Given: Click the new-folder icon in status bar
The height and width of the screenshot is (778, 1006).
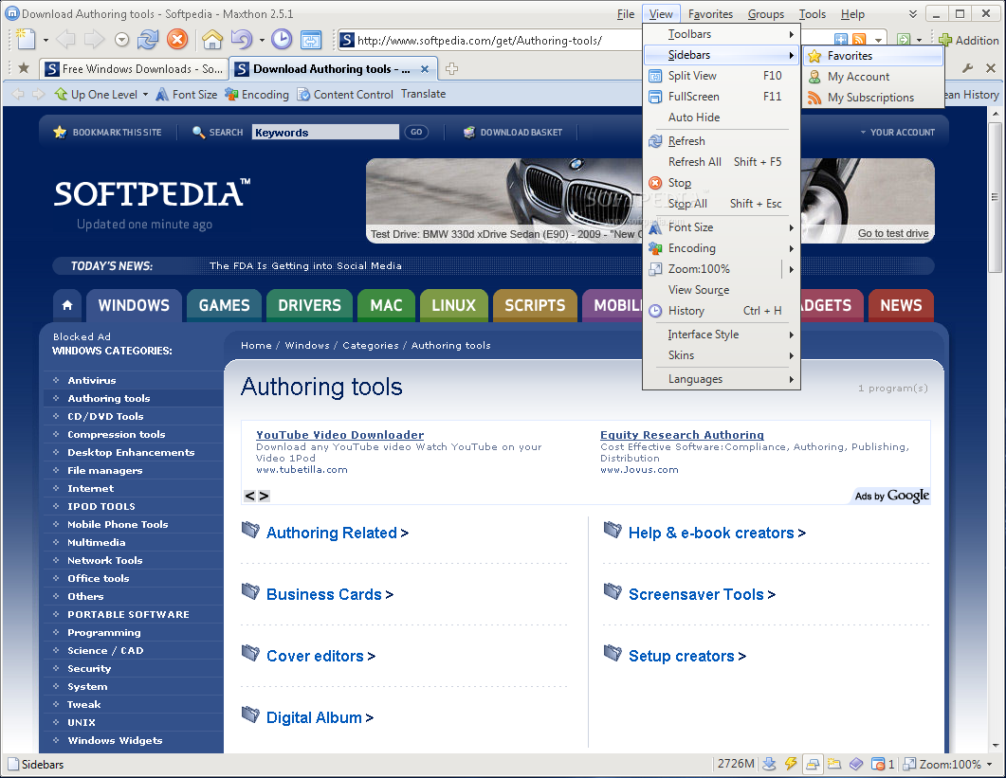Looking at the screenshot, I should pos(834,763).
